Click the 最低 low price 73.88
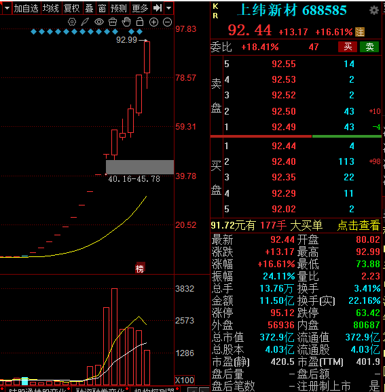Viewport: 385px width, 392px height. tap(368, 264)
